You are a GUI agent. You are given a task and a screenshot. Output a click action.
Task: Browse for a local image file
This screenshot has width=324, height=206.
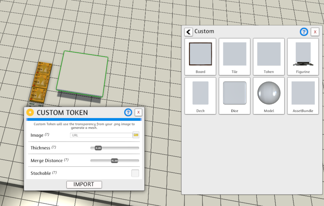click(x=136, y=135)
